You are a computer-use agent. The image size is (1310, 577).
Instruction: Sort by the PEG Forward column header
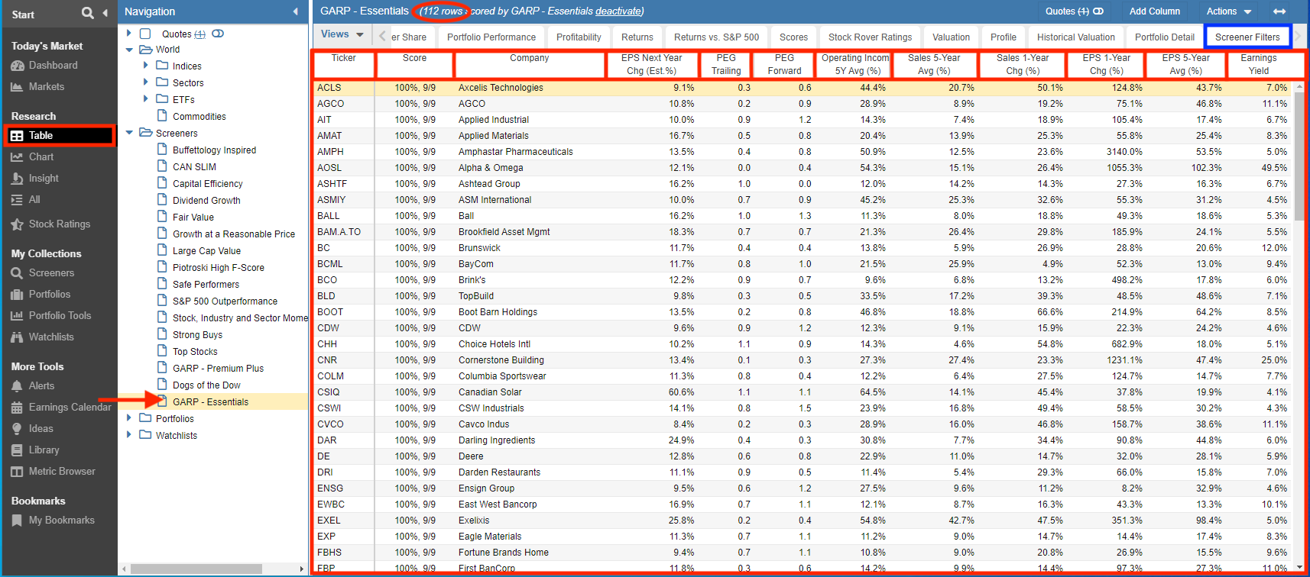(784, 64)
